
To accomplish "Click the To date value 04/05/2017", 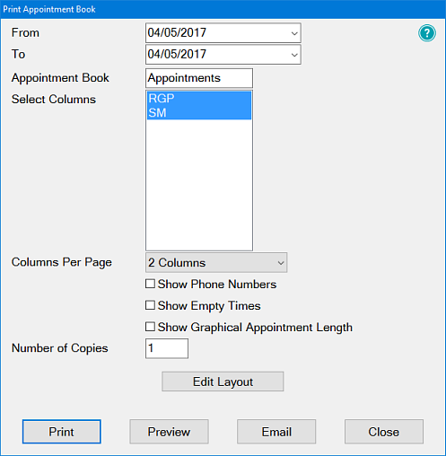I will [177, 55].
